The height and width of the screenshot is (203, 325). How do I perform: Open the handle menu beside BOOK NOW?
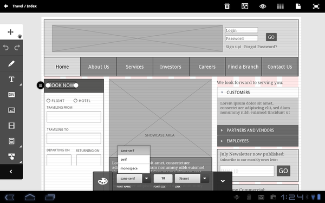click(x=41, y=85)
